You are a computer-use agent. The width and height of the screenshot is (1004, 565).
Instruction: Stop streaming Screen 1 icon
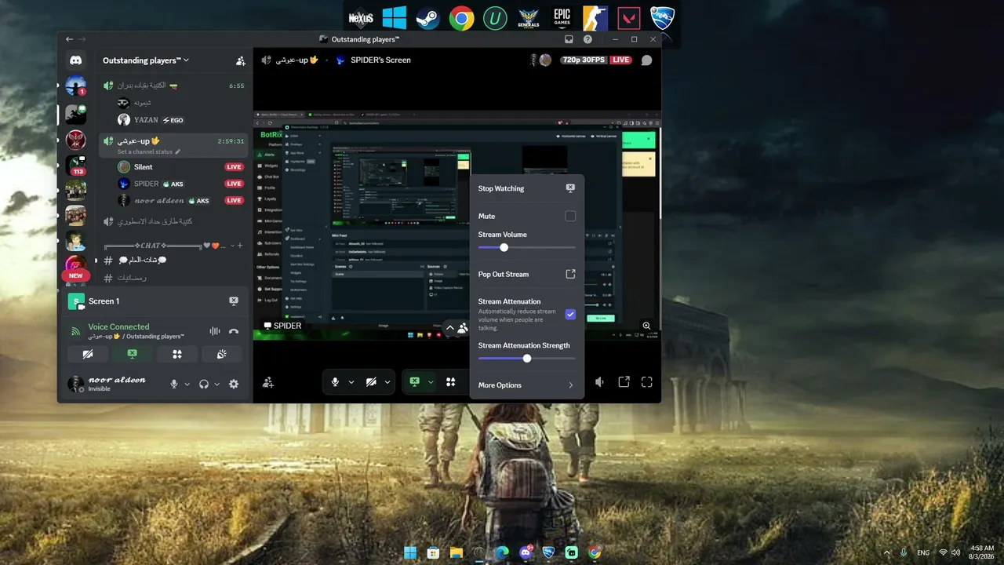pos(233,301)
